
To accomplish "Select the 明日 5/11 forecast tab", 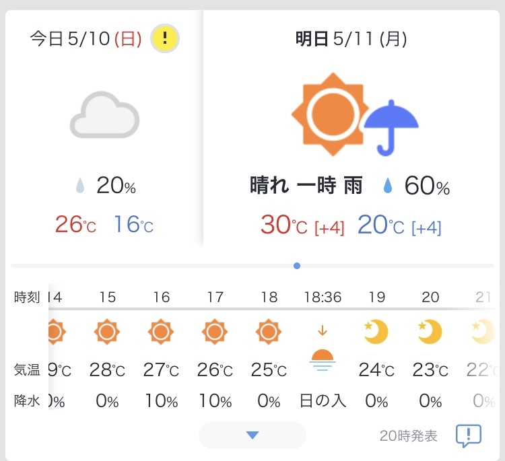I will point(351,40).
